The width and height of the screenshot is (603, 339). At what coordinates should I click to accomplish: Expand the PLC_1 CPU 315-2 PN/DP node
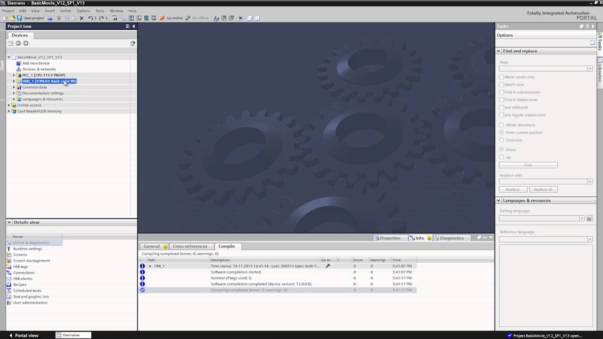pyautogui.click(x=14, y=75)
